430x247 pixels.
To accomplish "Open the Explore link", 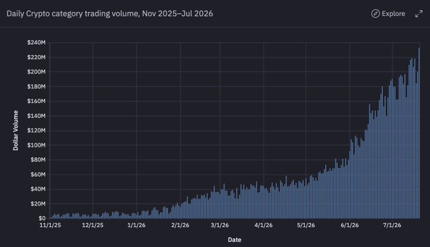I will click(x=388, y=14).
